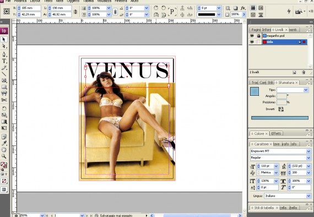Image resolution: width=314 pixels, height=217 pixels.
Task: Click the Quick Apply lightning bolt icon
Action: 289,11
